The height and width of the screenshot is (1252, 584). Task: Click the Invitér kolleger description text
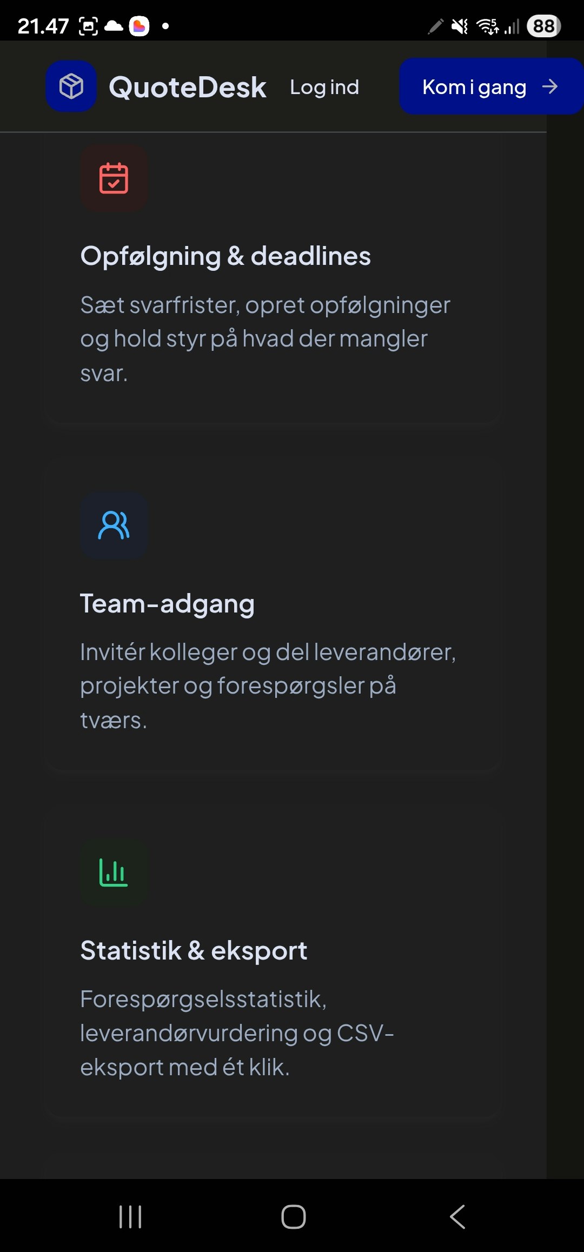click(x=268, y=686)
